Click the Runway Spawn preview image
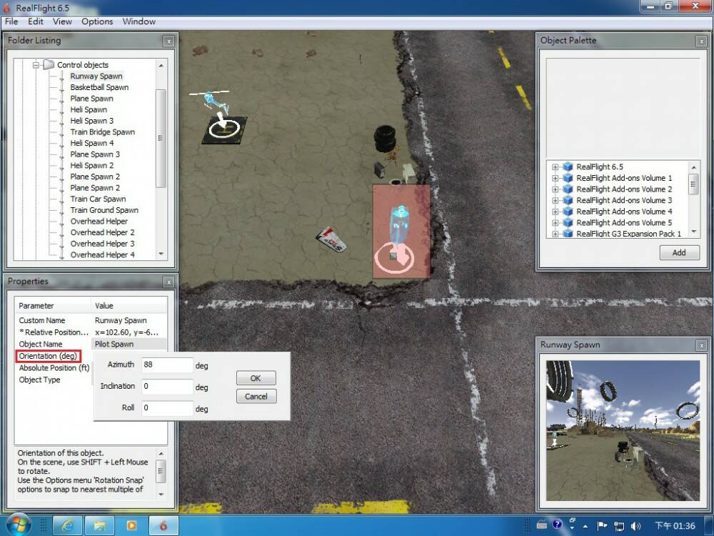 click(x=623, y=431)
